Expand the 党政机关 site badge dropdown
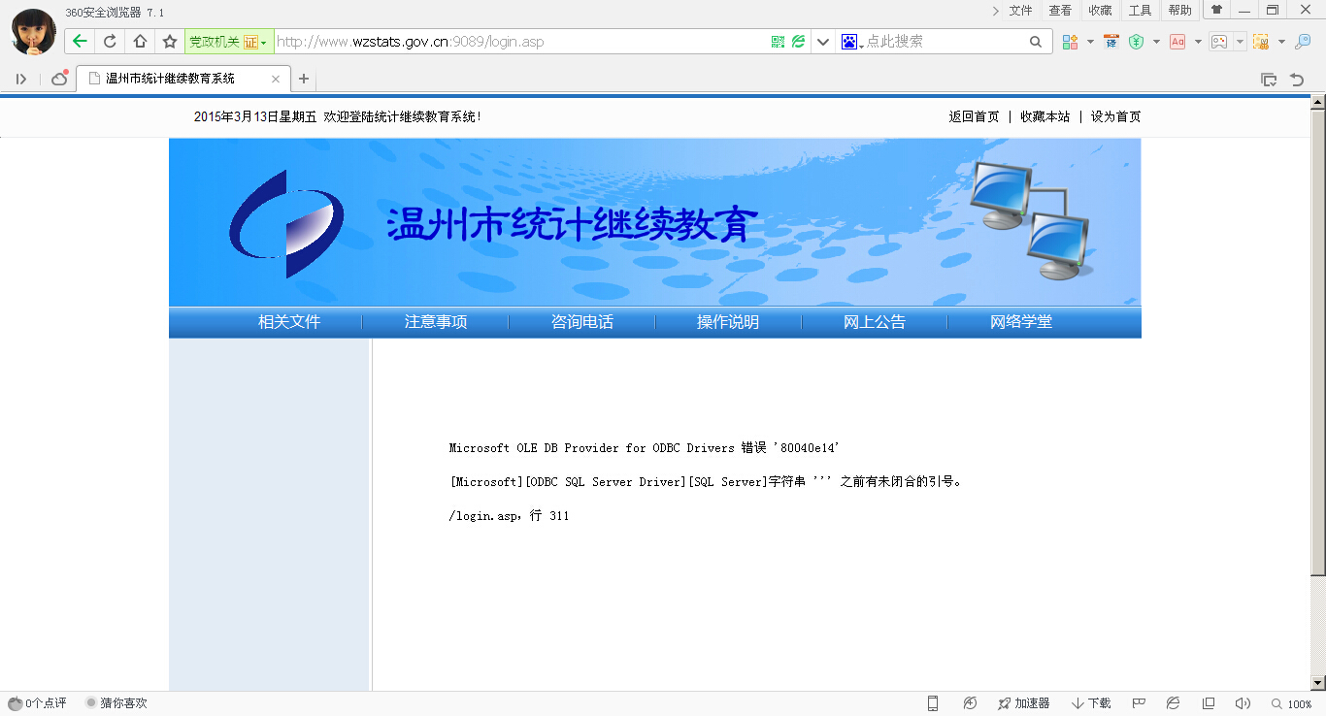 pyautogui.click(x=263, y=43)
